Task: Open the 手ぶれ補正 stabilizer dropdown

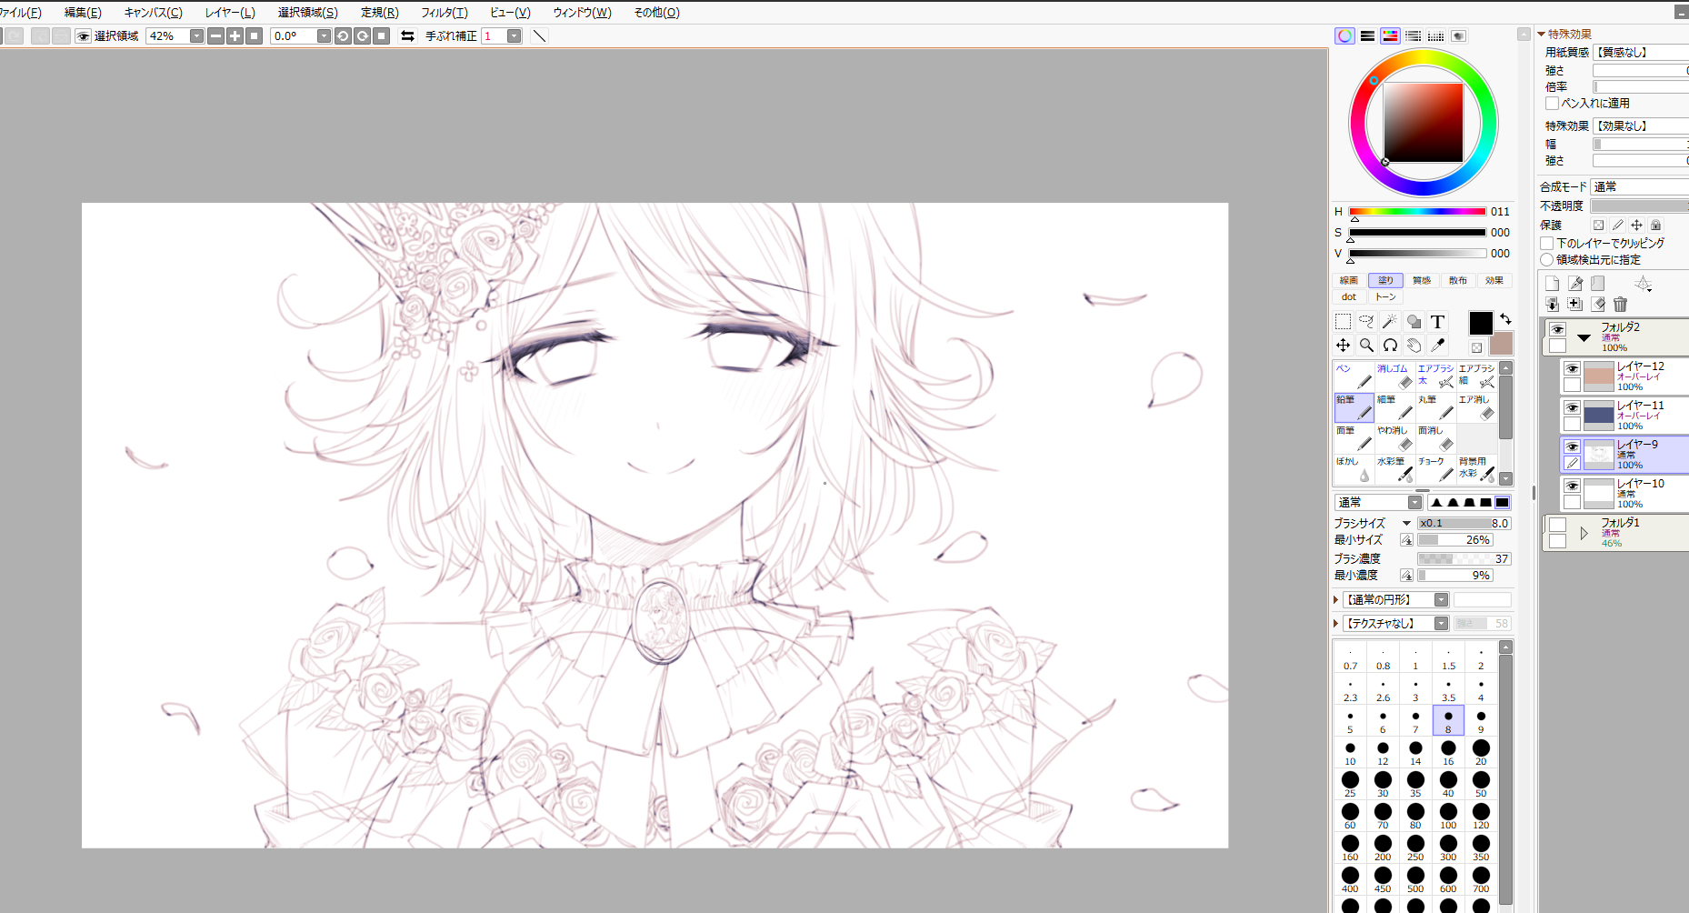Action: [514, 35]
